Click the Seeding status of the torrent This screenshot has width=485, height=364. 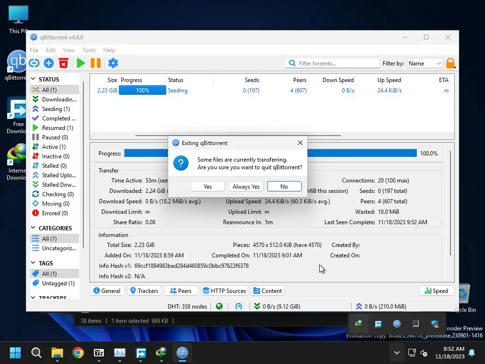coord(178,91)
